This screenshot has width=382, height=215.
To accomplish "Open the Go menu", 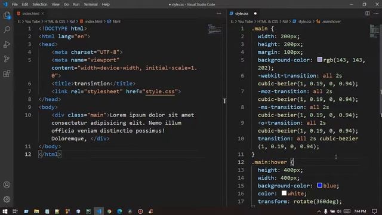I will click(66, 4).
